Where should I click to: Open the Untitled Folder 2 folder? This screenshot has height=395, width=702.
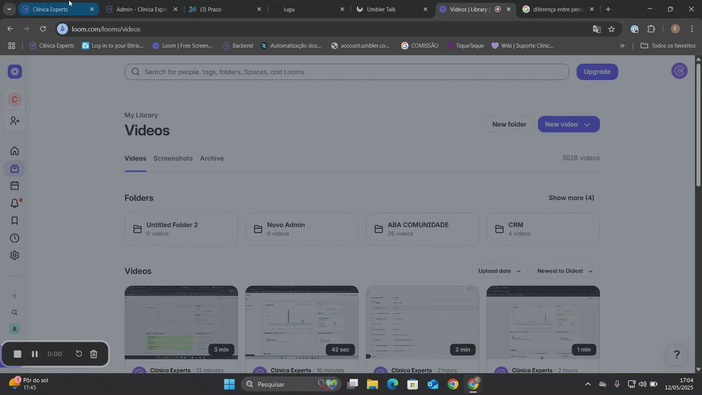(x=181, y=229)
